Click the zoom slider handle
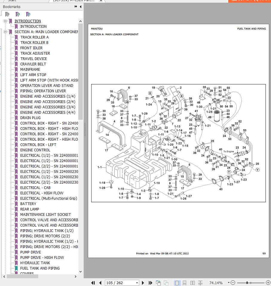The height and width of the screenshot is (286, 271). tap(247, 283)
